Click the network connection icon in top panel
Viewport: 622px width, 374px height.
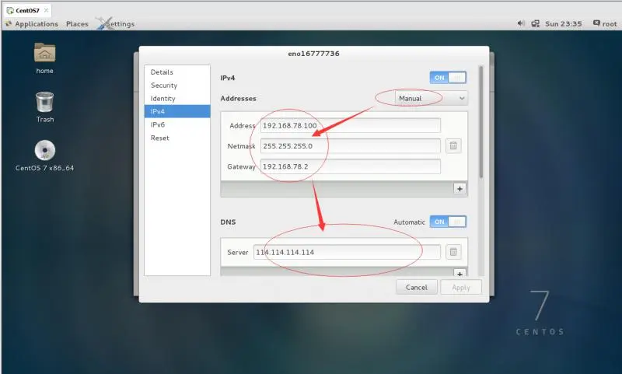pos(535,24)
